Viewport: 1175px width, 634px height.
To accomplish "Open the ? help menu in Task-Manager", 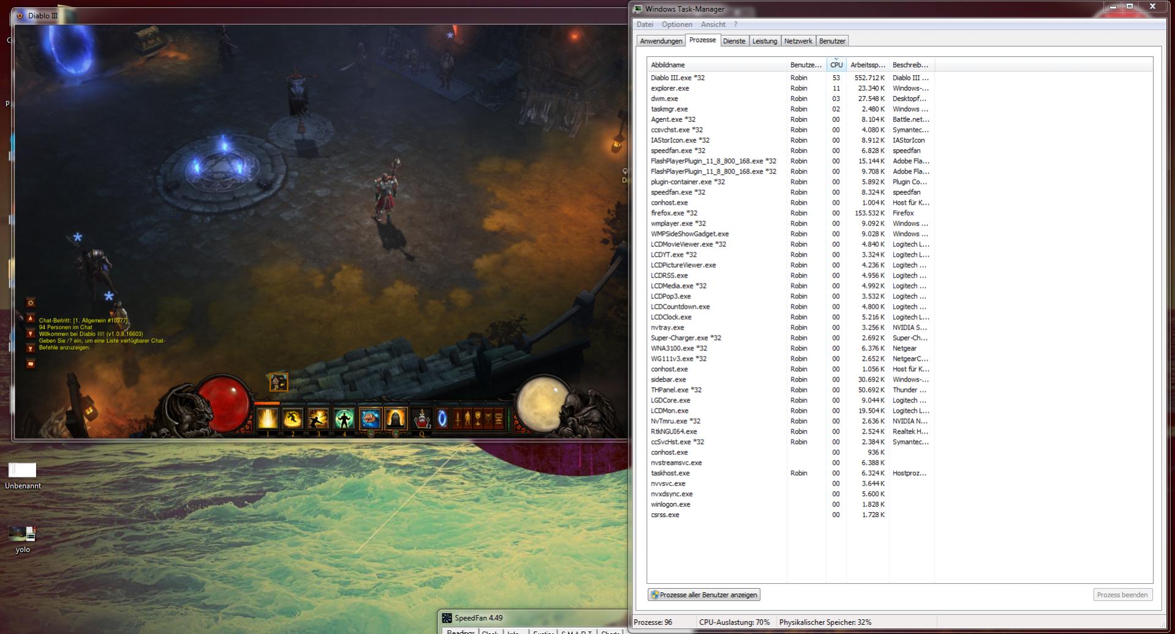I will coord(735,25).
